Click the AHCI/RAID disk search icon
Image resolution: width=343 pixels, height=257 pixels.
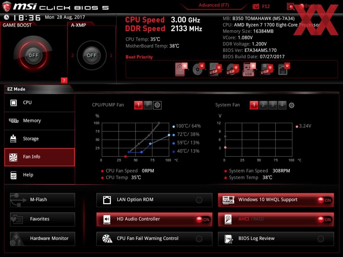pyautogui.click(x=228, y=219)
